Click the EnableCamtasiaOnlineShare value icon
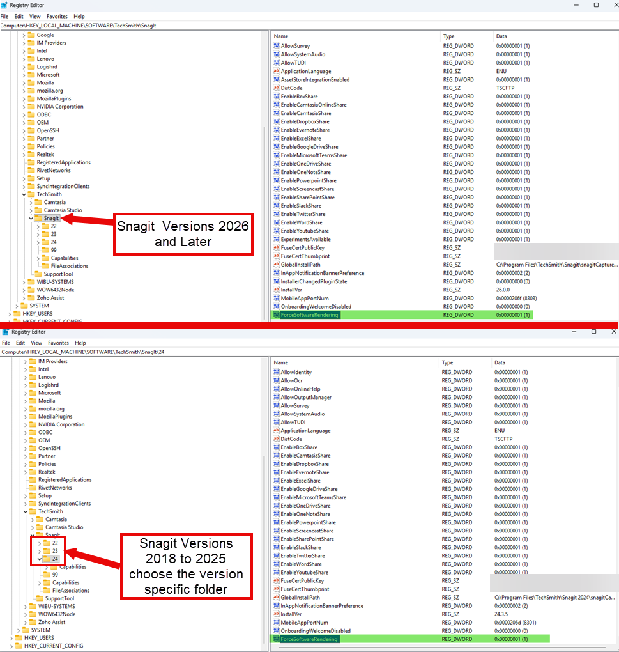 coord(277,105)
